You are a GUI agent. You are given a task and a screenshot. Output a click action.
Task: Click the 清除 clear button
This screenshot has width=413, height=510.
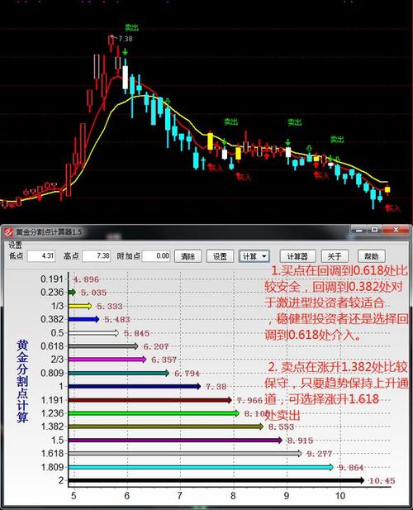[188, 256]
